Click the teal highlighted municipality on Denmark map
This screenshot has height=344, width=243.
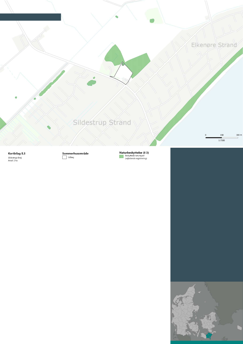210,336
